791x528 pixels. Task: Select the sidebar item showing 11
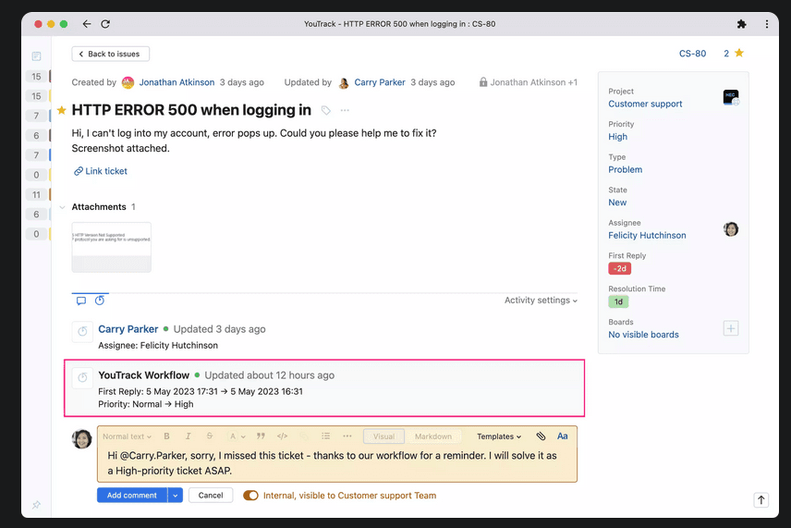pyautogui.click(x=36, y=194)
